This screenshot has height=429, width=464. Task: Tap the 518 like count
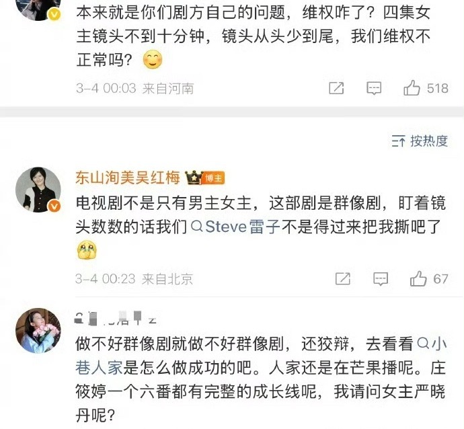437,89
